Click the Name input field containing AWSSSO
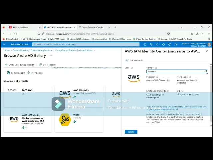This screenshot has width=213, height=160. 176,71
